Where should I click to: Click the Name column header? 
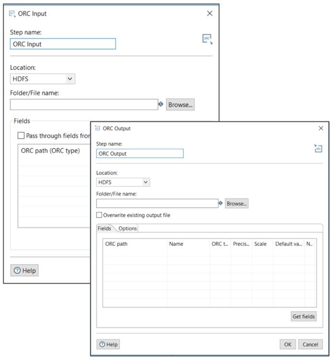[188, 244]
